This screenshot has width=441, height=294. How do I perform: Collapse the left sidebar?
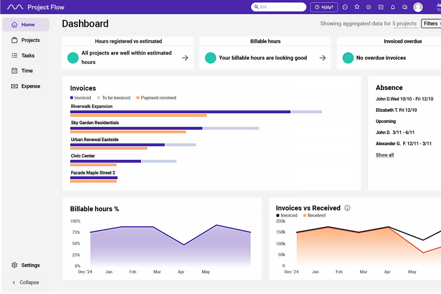26,282
